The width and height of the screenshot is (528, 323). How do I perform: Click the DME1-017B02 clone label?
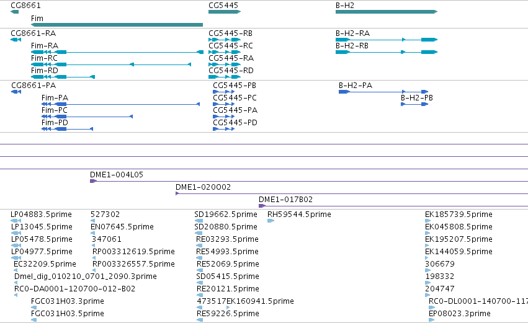coord(285,200)
